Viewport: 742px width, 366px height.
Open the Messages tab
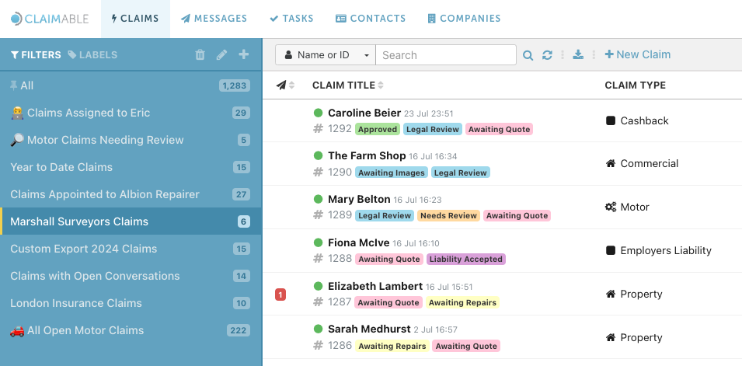pyautogui.click(x=214, y=19)
